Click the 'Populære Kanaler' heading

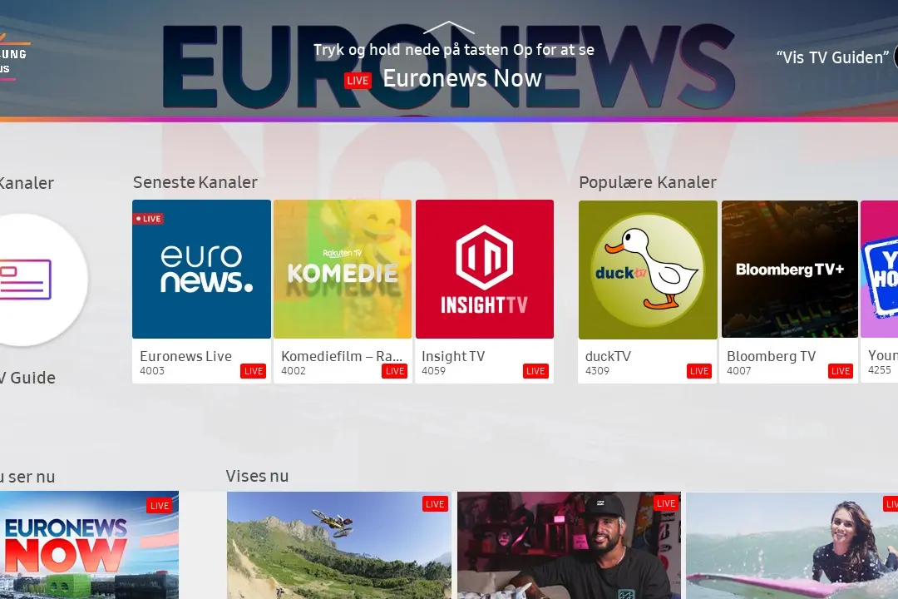coord(648,182)
